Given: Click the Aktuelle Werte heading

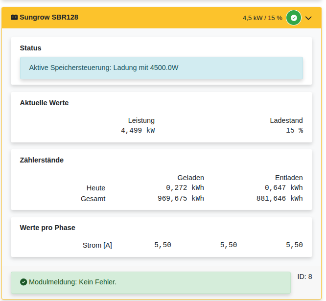Looking at the screenshot, I should [x=44, y=103].
